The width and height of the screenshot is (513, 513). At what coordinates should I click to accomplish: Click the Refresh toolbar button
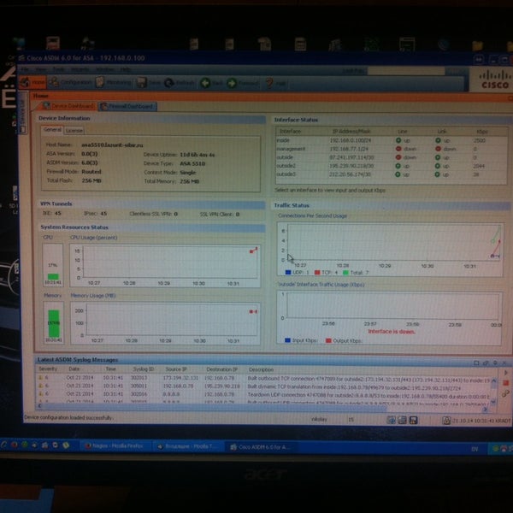(180, 84)
